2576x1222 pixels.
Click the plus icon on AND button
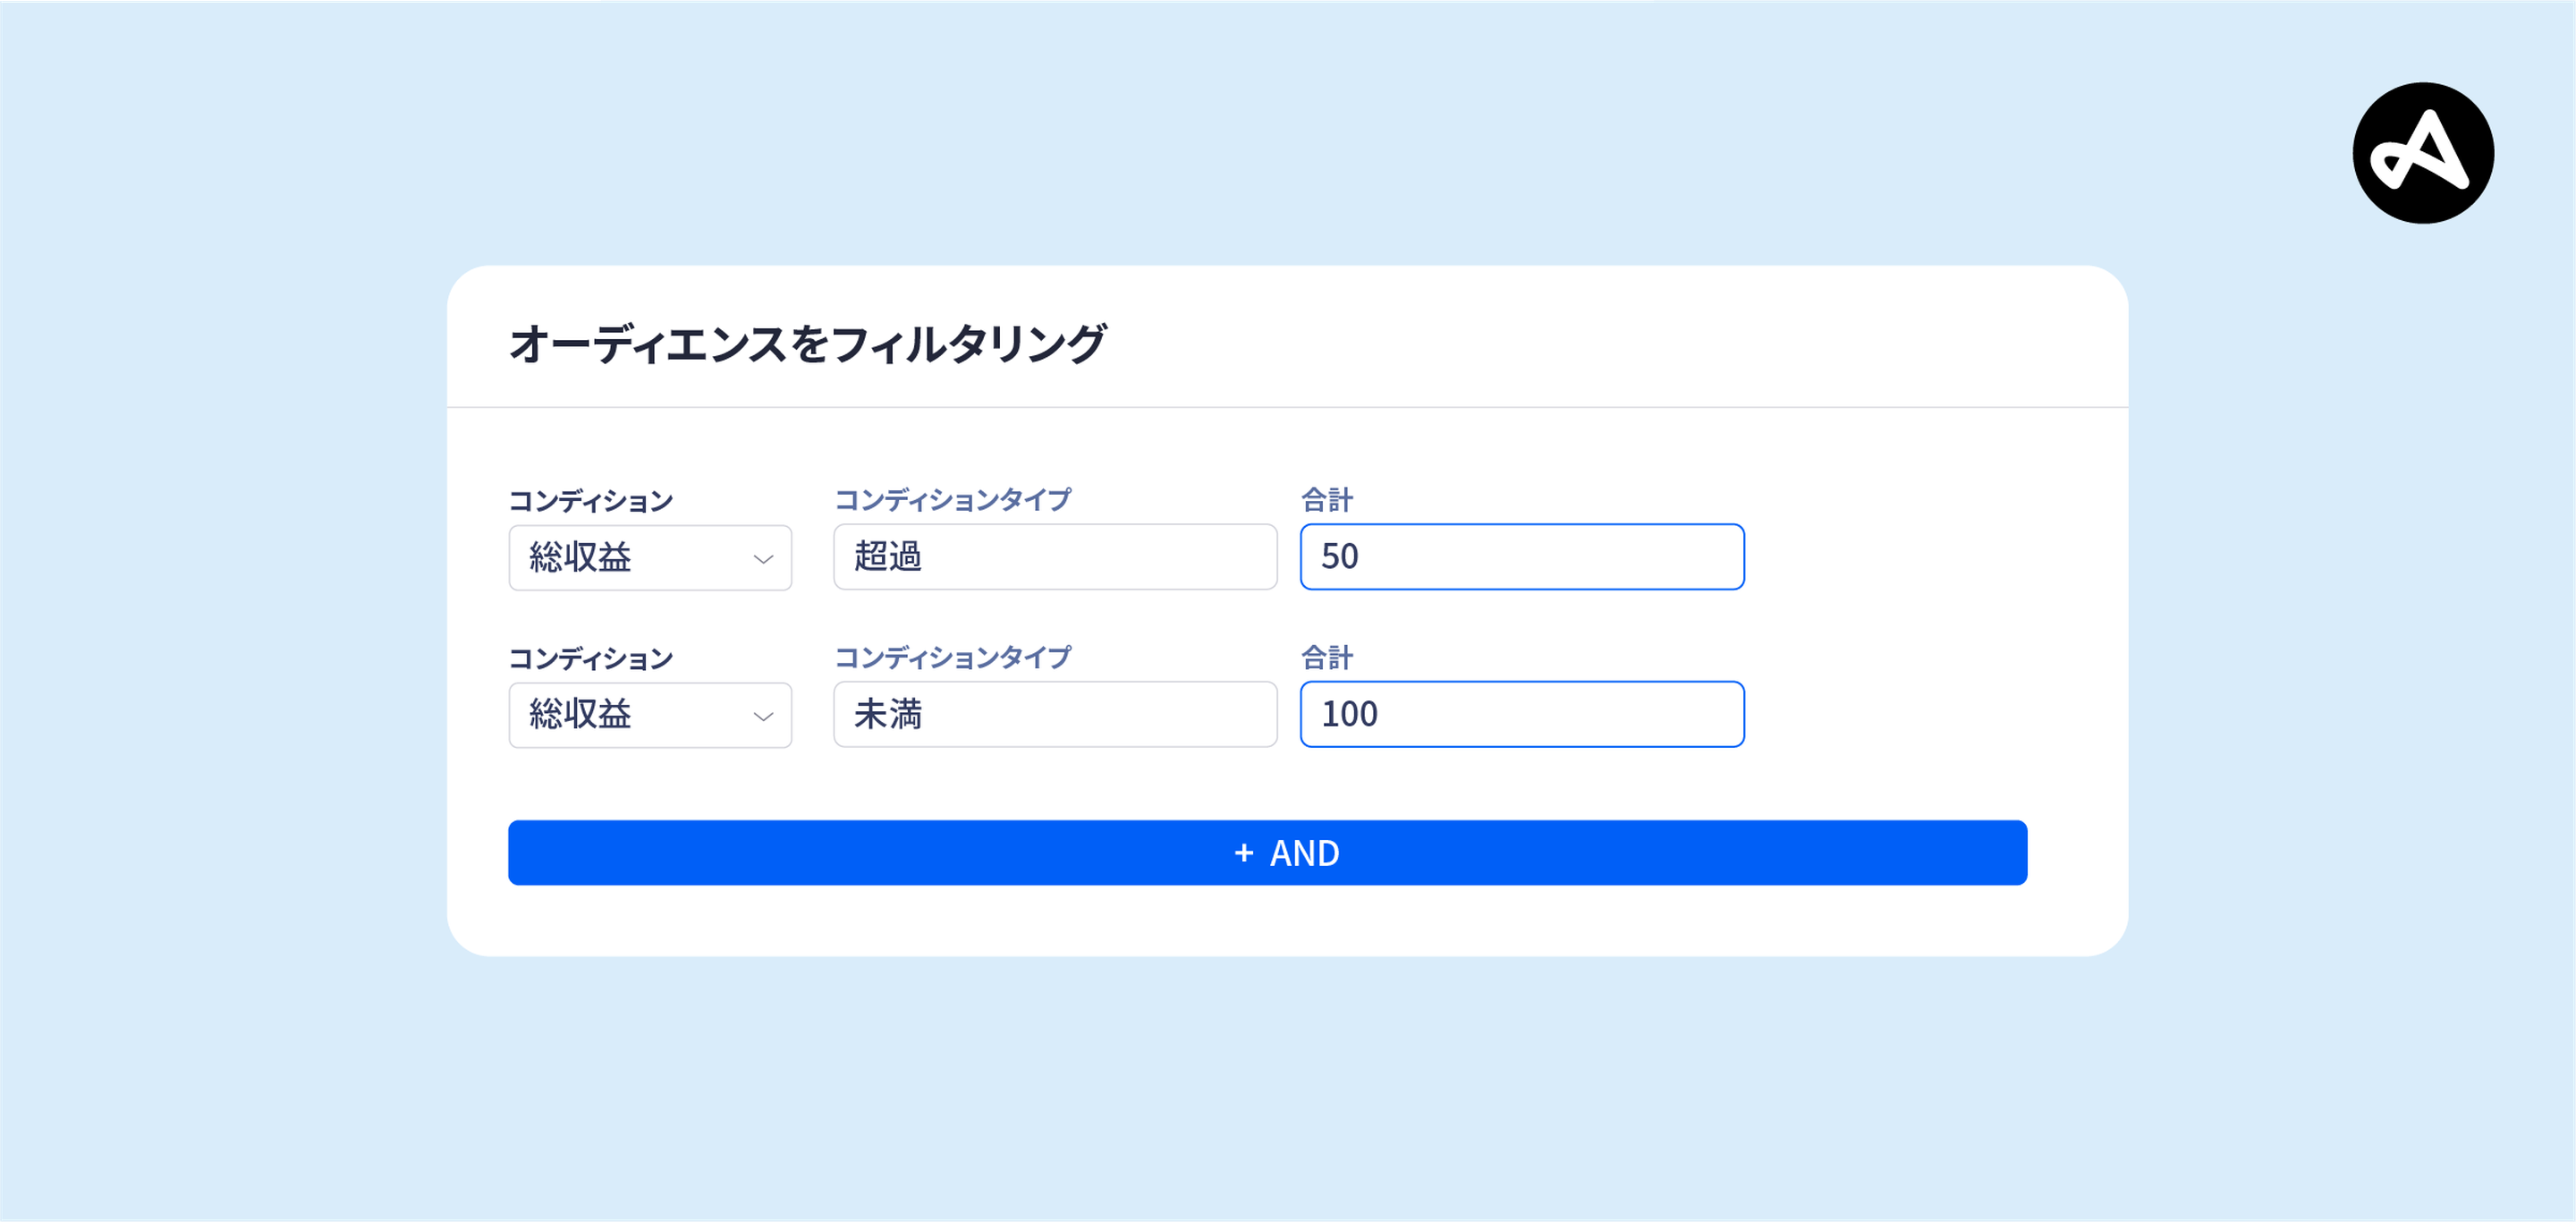[1243, 853]
